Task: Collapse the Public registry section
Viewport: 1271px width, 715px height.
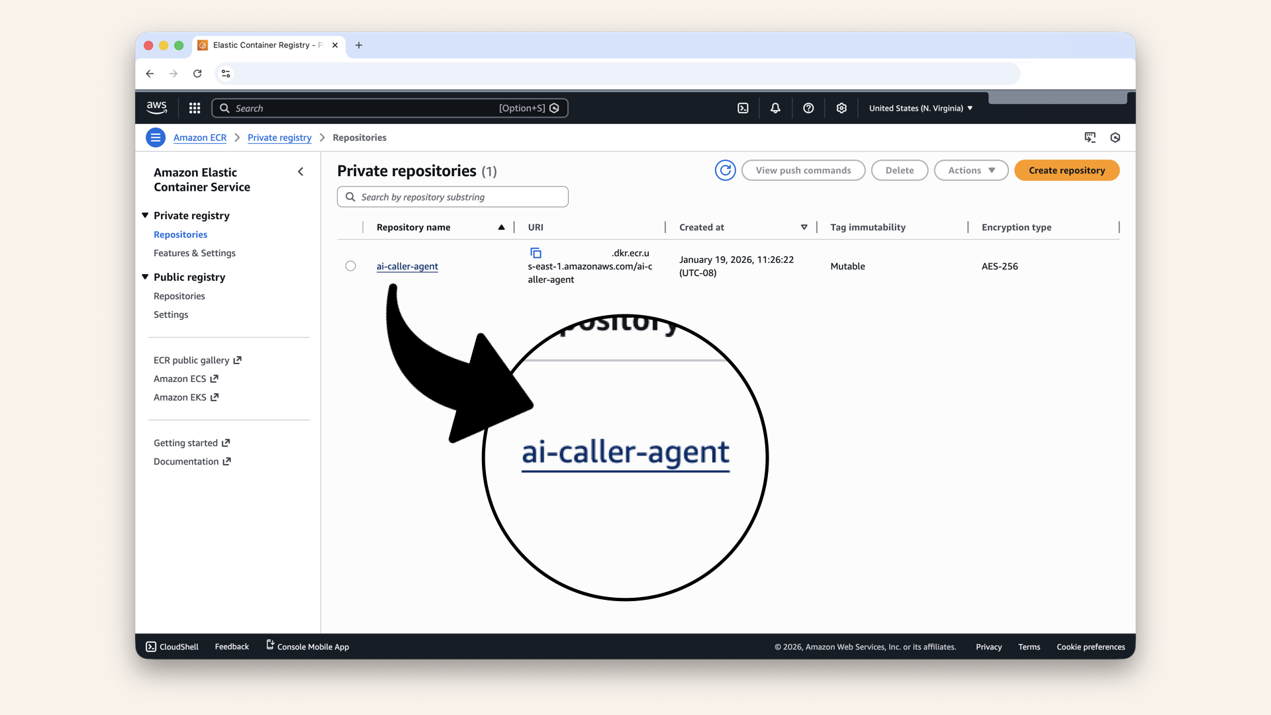Action: coord(145,277)
